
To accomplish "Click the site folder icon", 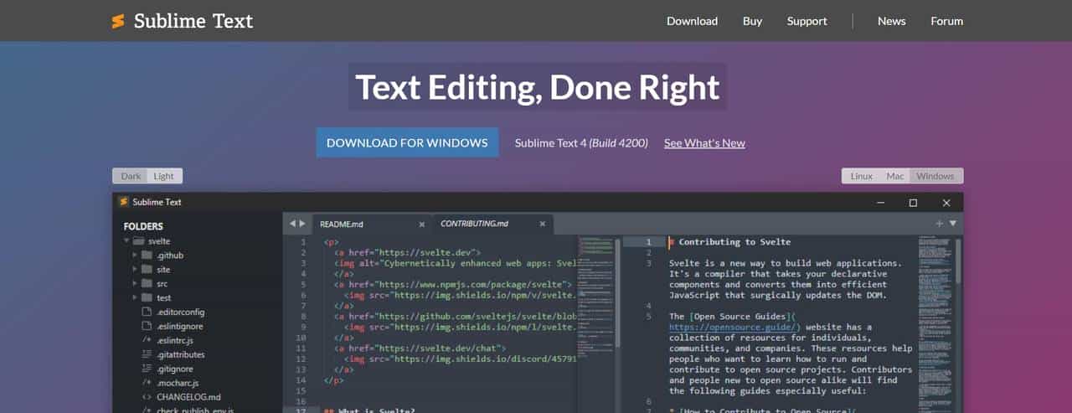I will tap(147, 270).
